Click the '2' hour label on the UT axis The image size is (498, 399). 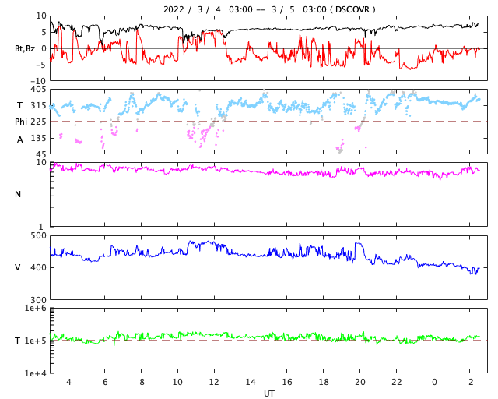pyautogui.click(x=470, y=382)
